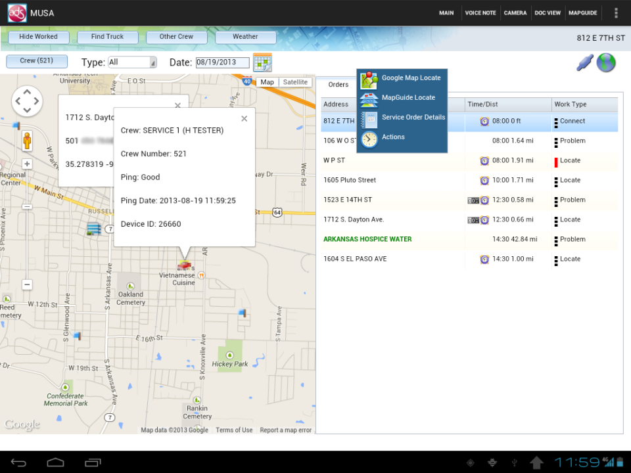Screen dimensions: 631x473
Task: Switch to the Orders tab
Action: [x=338, y=84]
